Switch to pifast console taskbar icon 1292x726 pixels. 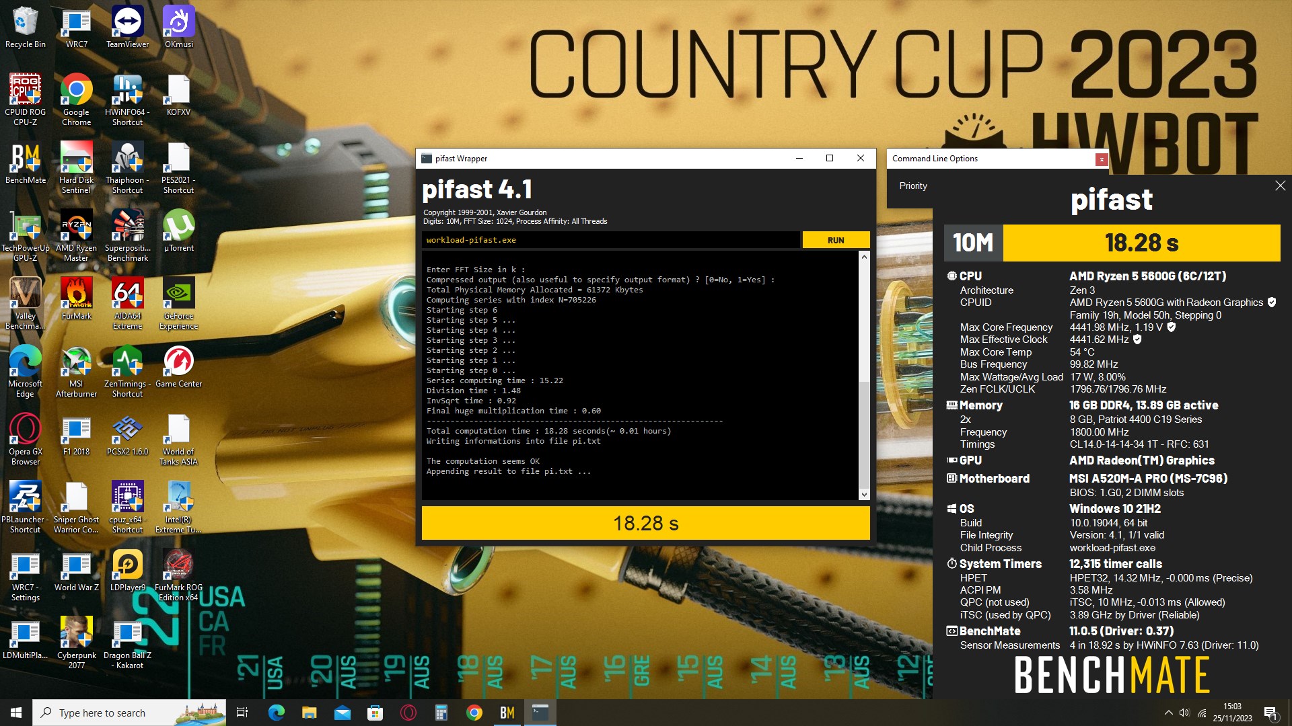click(540, 713)
